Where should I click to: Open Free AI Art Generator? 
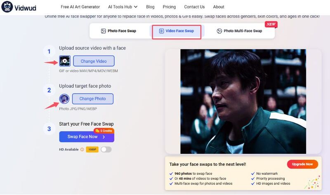point(80,7)
